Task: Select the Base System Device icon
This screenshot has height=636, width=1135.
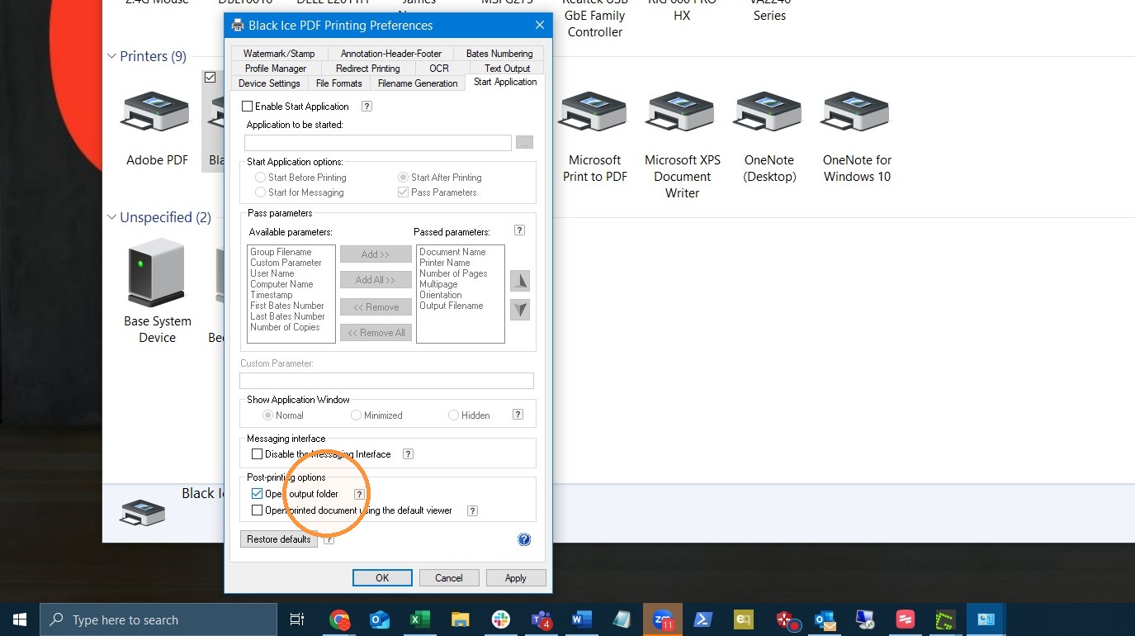Action: click(157, 273)
